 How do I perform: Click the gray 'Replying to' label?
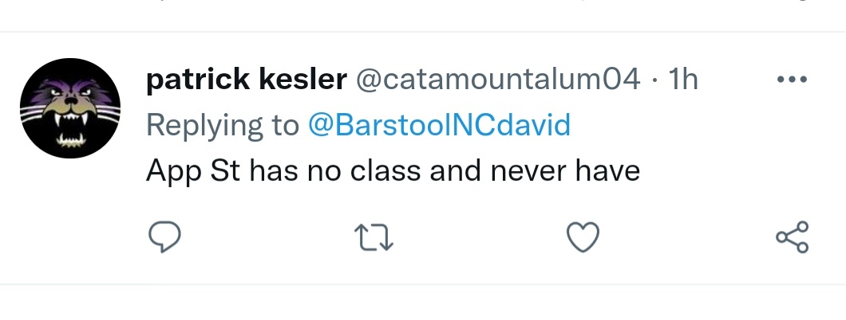[222, 125]
